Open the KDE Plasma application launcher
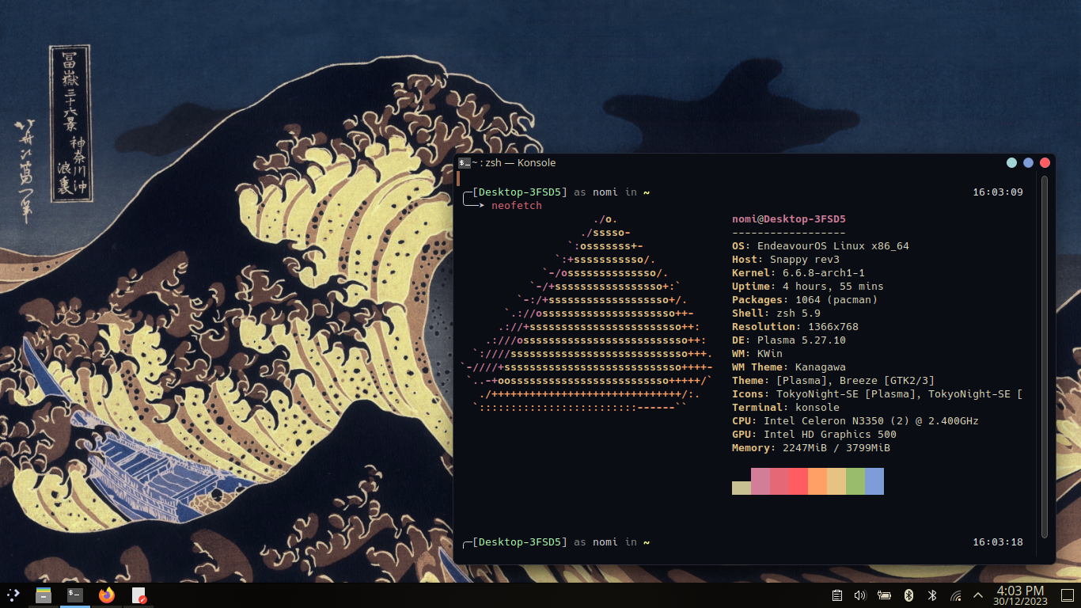This screenshot has width=1081, height=608. (x=13, y=595)
